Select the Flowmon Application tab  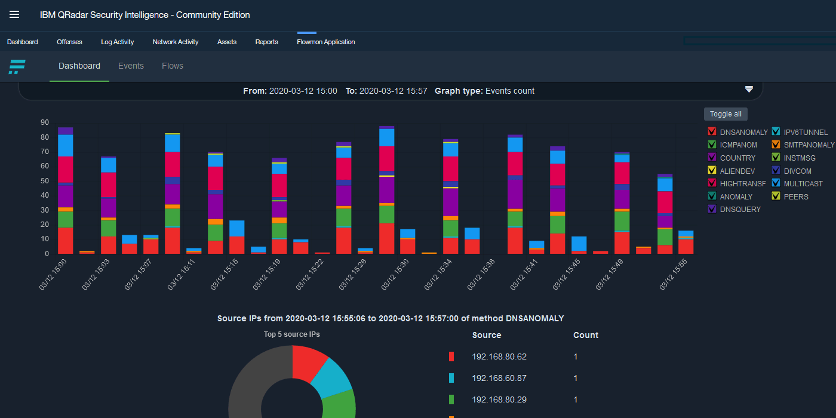click(x=326, y=42)
